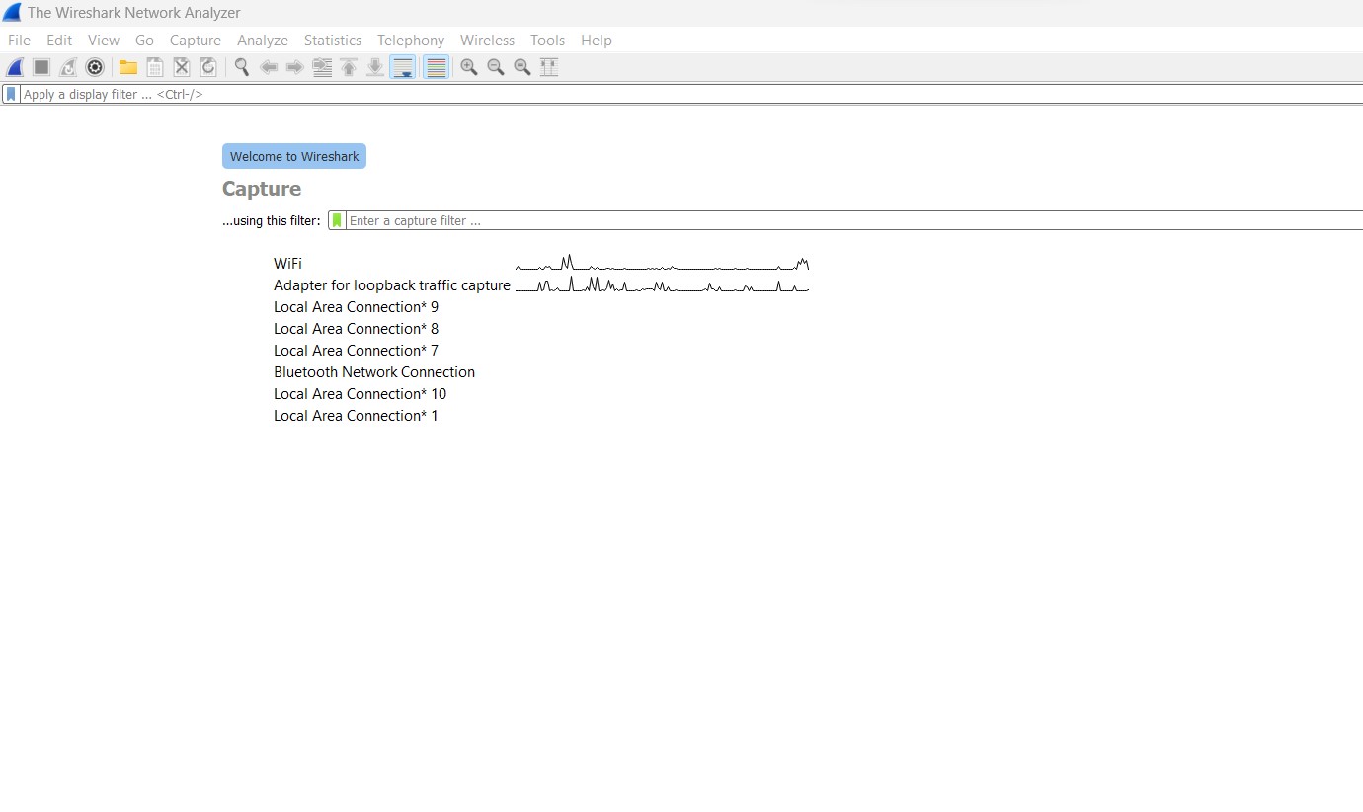Screen dimensions: 1363x812
Task: Open a capture file using the folder icon
Action: pyautogui.click(x=127, y=67)
